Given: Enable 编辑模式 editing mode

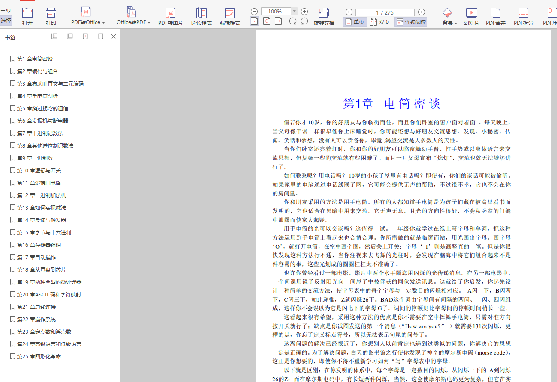Looking at the screenshot, I should 230,17.
